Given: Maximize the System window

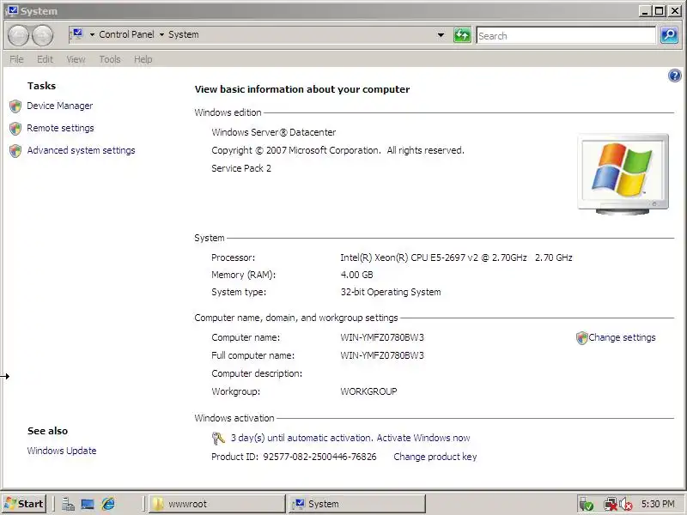Looking at the screenshot, I should click(659, 11).
